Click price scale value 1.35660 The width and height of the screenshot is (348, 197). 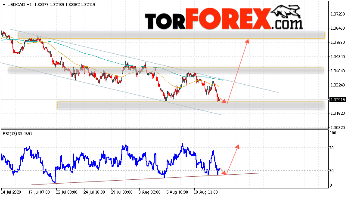[x=338, y=42]
